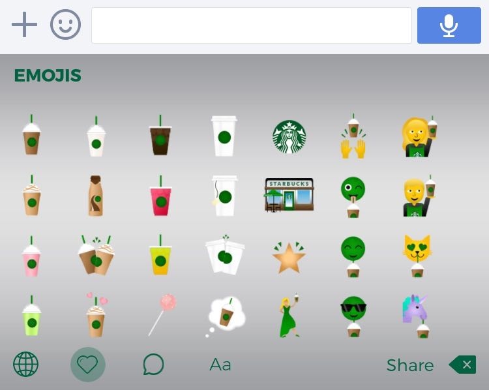Tap the pink cake pop emoji

pos(162,315)
